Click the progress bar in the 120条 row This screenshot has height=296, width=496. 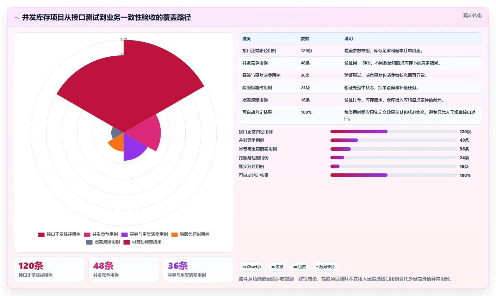coord(393,131)
